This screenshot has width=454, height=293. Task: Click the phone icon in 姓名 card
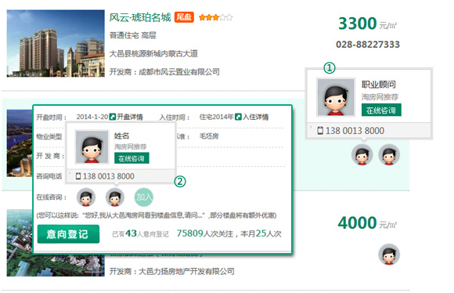tap(78, 176)
